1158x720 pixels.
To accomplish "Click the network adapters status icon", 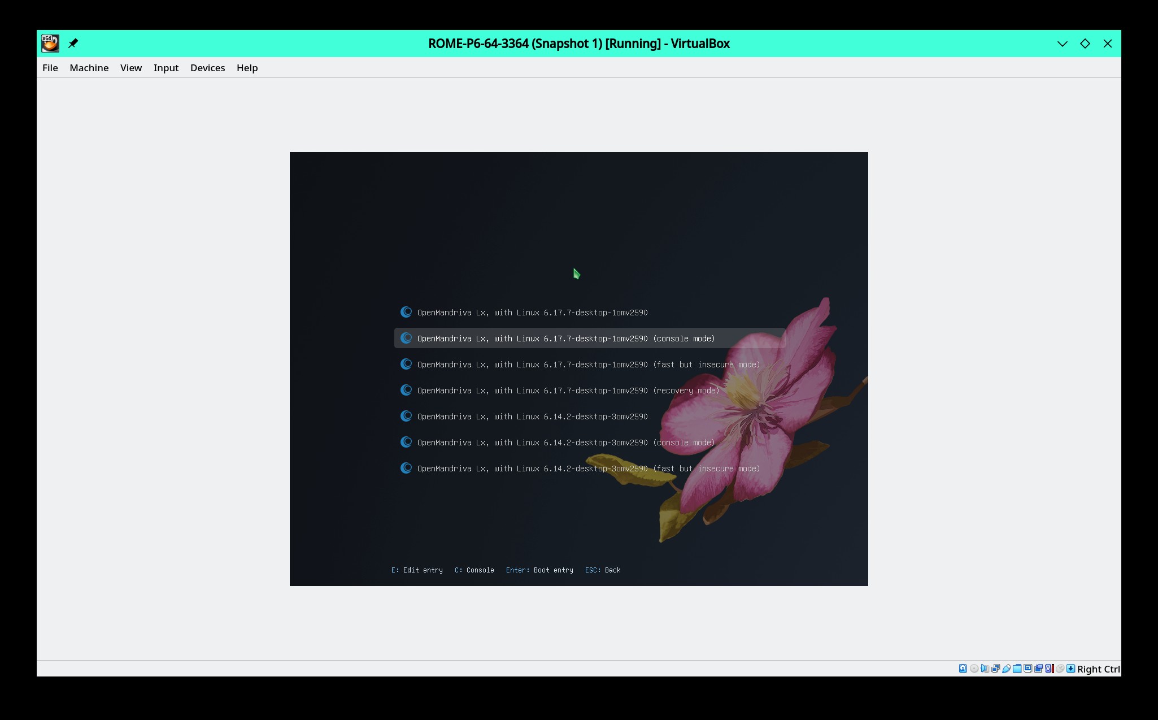I will coord(995,669).
